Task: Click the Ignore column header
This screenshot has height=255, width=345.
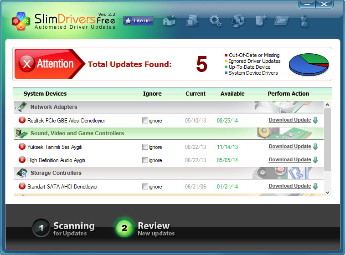Action: (152, 94)
